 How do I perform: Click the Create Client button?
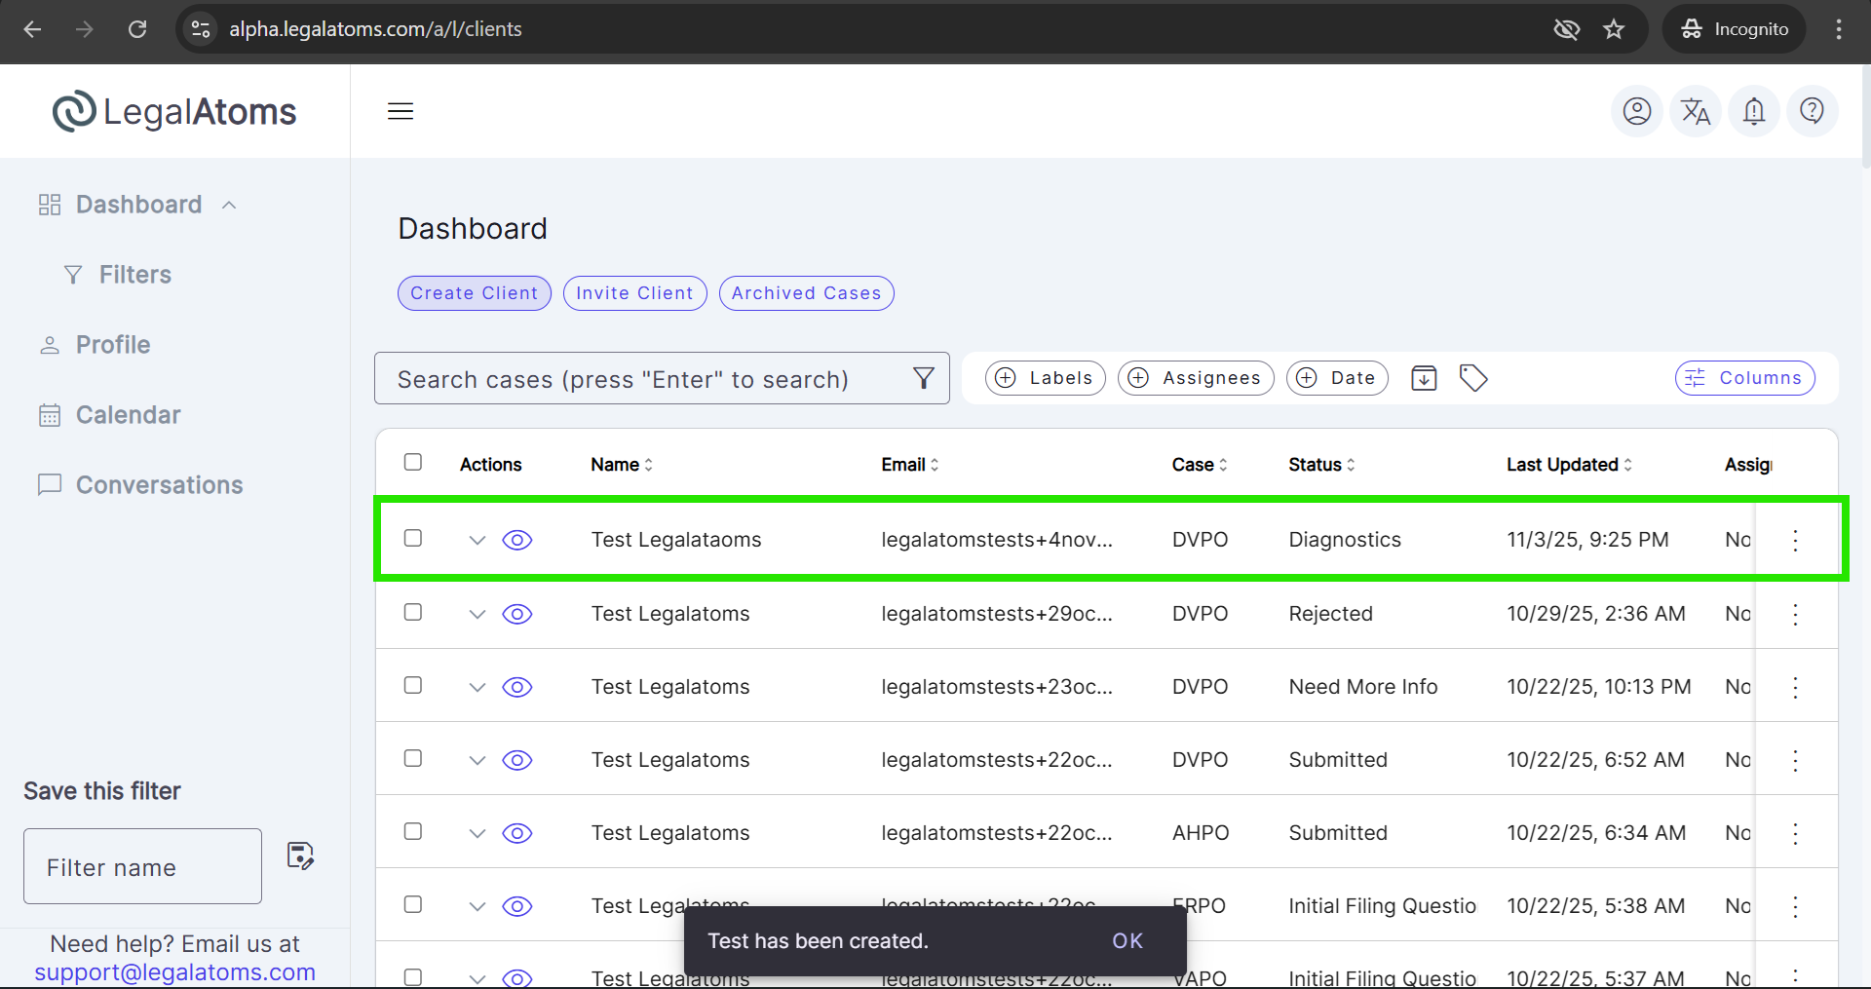pyautogui.click(x=474, y=293)
